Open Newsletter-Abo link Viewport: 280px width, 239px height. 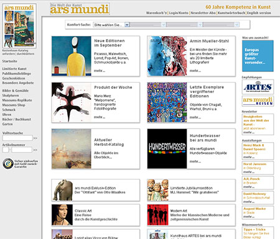tap(203, 13)
